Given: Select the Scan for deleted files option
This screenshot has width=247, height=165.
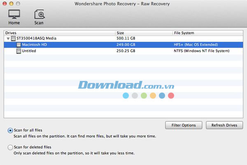Looking at the screenshot, I should [10, 147].
